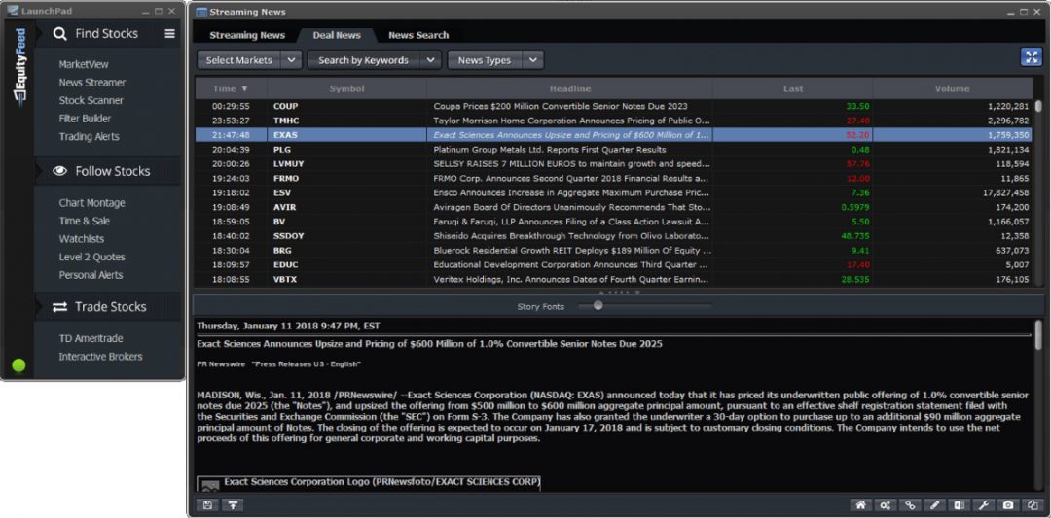Switch to the Streaming News tab
Image resolution: width=1051 pixels, height=518 pixels.
(x=246, y=35)
